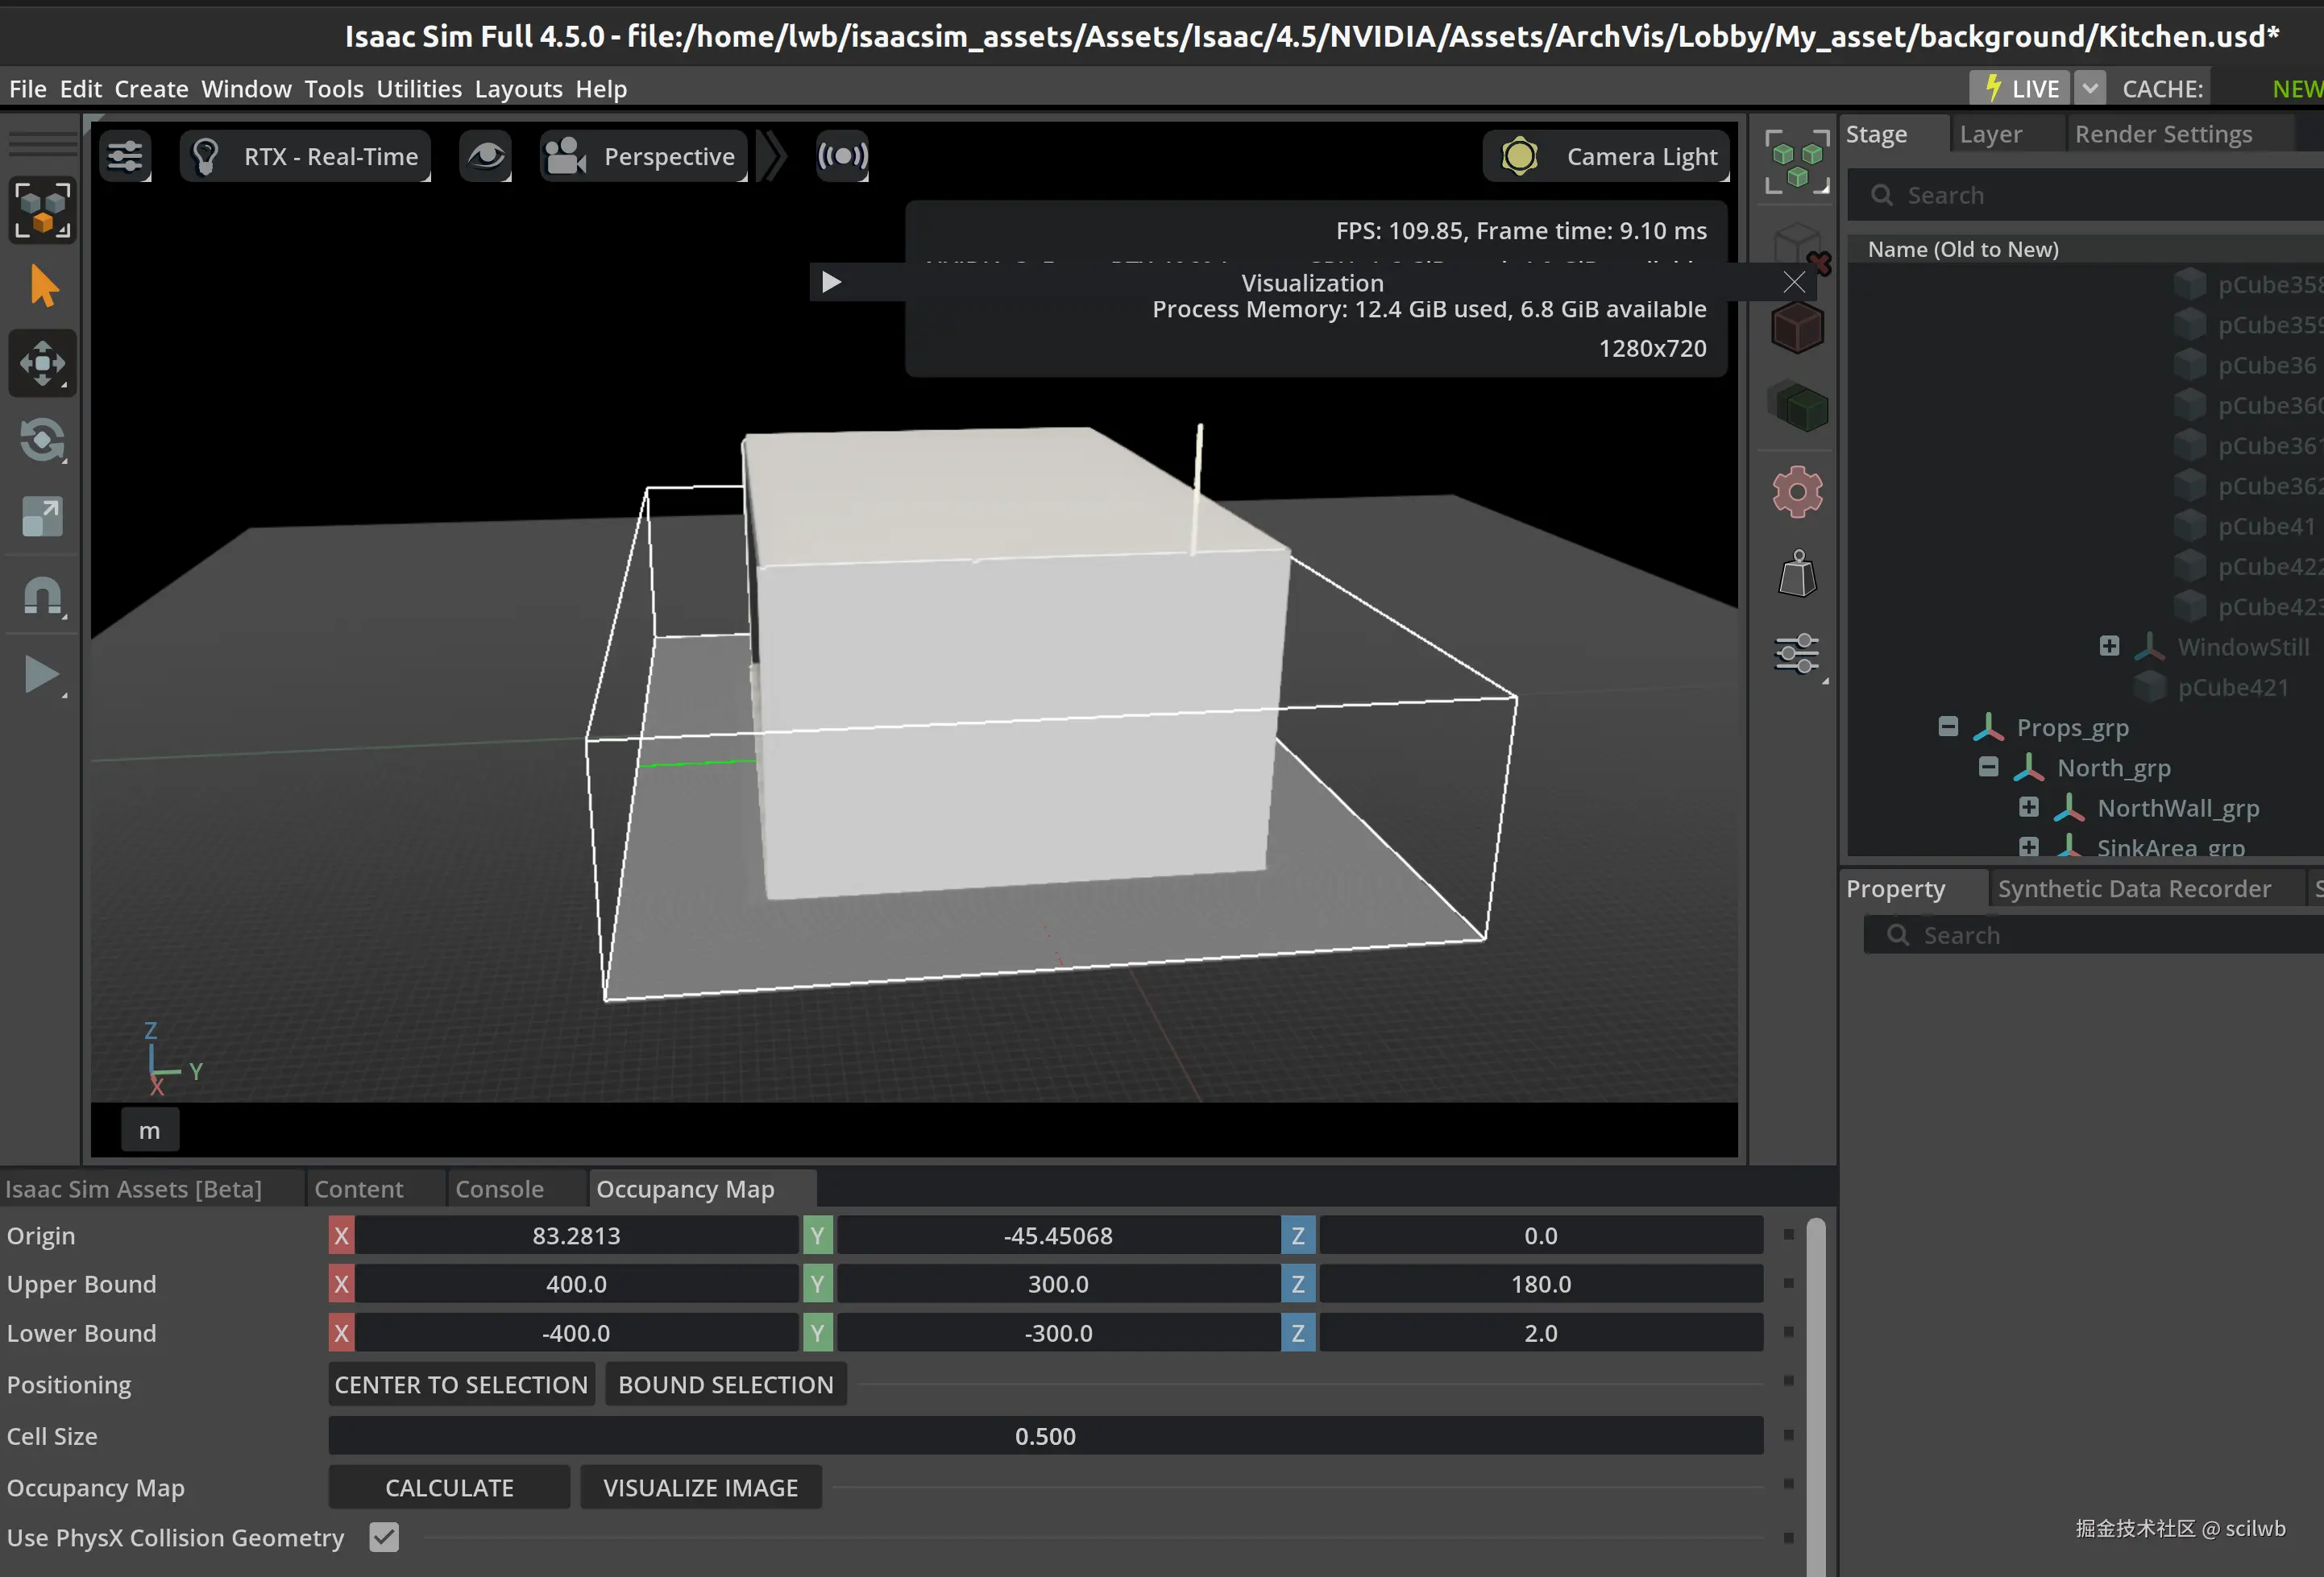The width and height of the screenshot is (2324, 1577).
Task: Switch to the Console tab
Action: click(x=499, y=1190)
